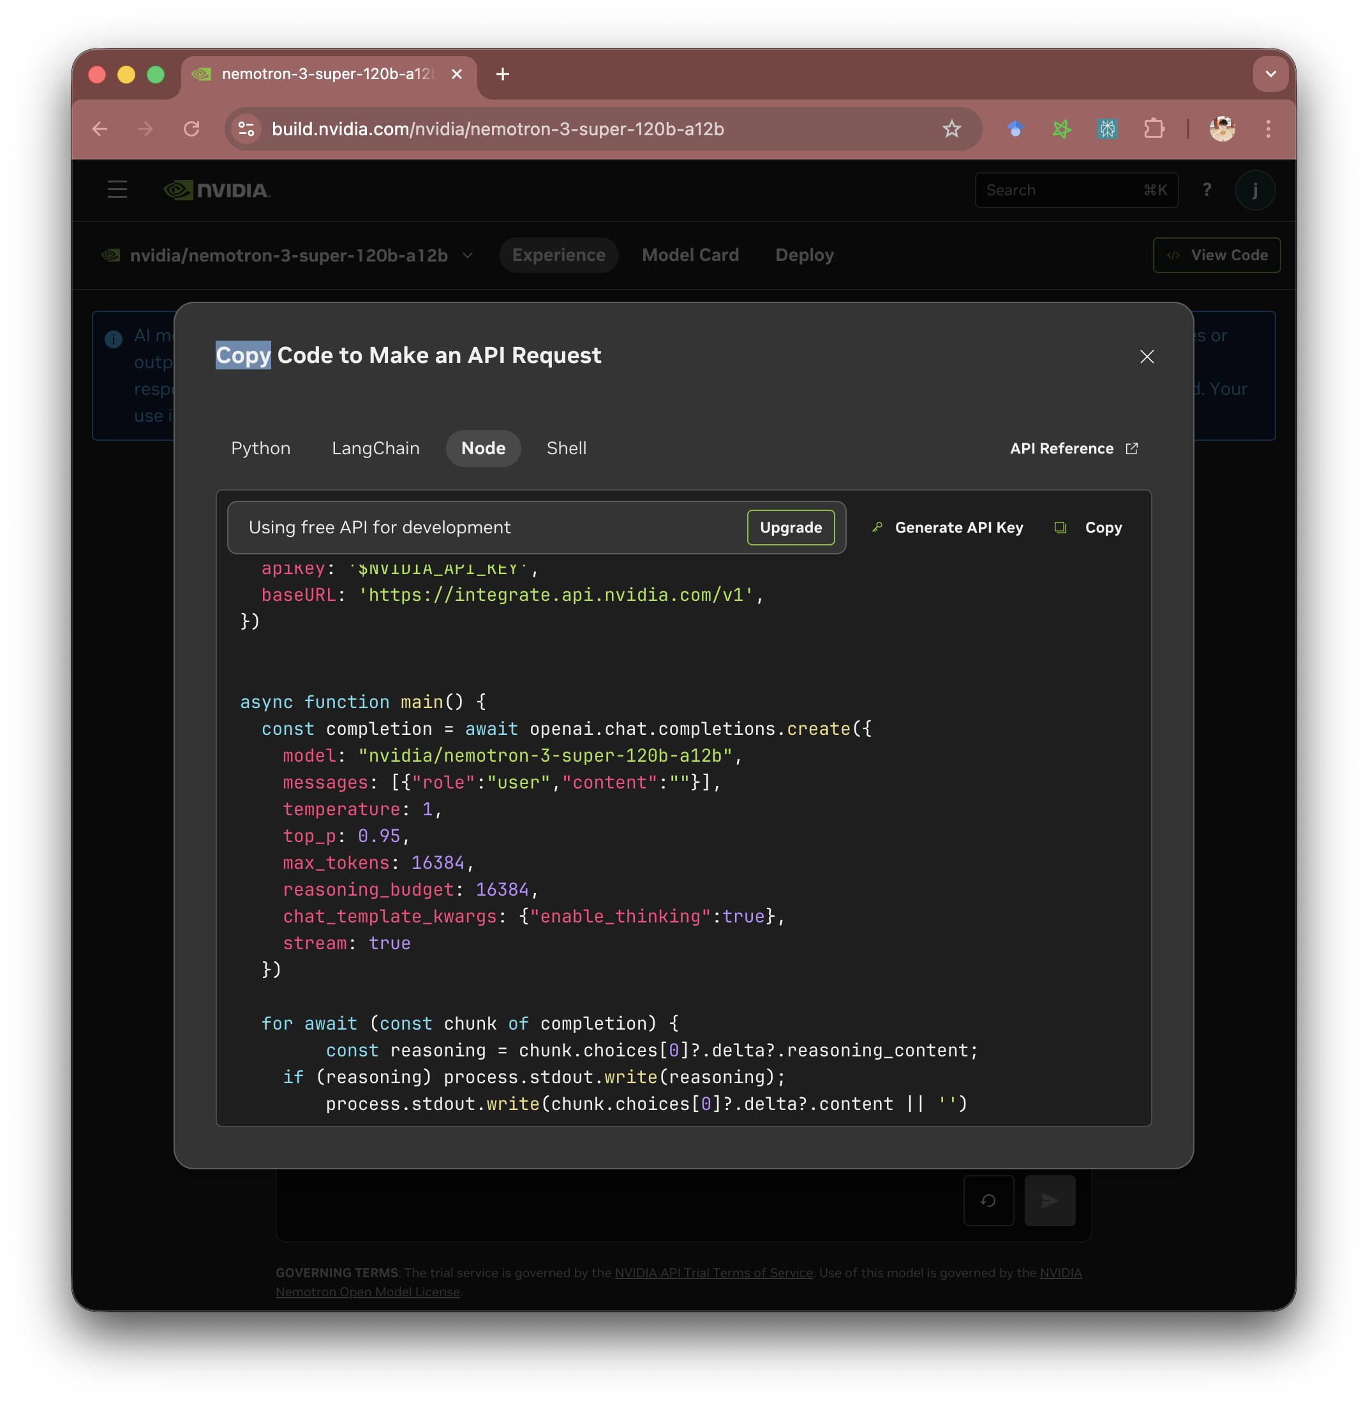The width and height of the screenshot is (1368, 1406).
Task: Switch to the Python code tab
Action: click(261, 448)
